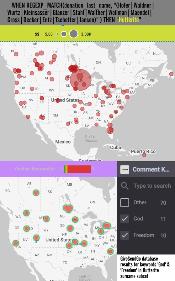Select the bubble on the TN label, upper map

pos(98,114)
